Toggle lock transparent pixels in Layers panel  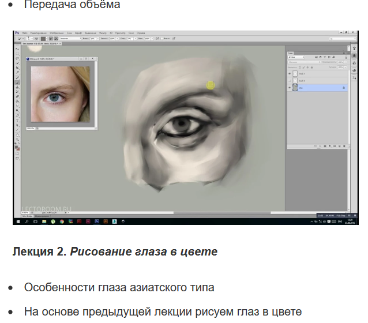pyautogui.click(x=300, y=67)
